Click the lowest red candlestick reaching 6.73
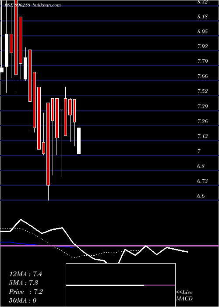This screenshot has height=307, width=219. coord(48,144)
